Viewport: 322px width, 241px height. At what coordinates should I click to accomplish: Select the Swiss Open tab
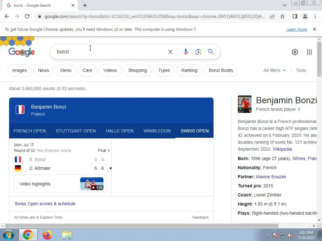click(x=194, y=131)
